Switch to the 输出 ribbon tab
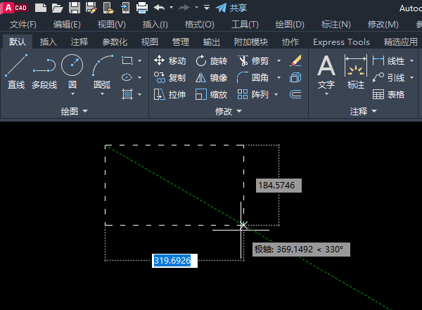The width and height of the screenshot is (422, 310). click(x=212, y=41)
